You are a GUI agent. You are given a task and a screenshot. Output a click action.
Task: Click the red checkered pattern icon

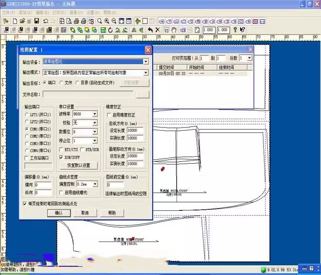(x=255, y=21)
